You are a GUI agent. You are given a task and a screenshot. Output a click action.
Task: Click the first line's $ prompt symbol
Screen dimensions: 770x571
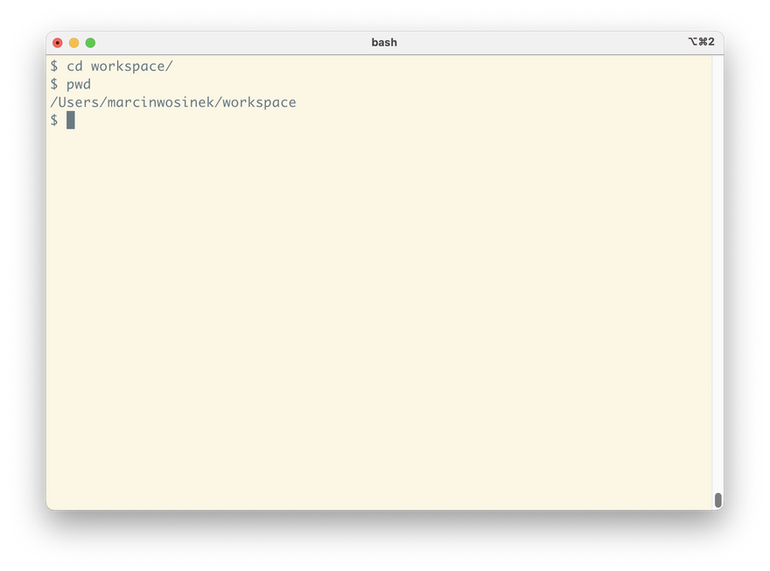point(54,66)
